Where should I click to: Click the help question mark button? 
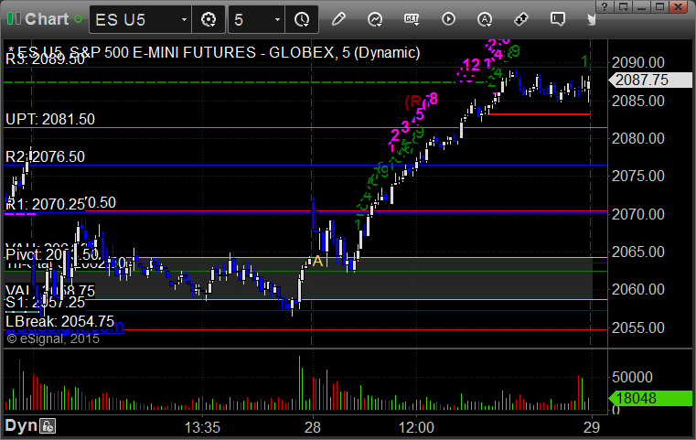coord(605,6)
